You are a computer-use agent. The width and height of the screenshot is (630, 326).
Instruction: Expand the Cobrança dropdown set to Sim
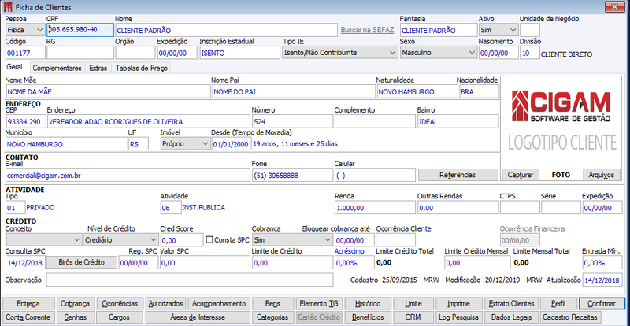[292, 240]
